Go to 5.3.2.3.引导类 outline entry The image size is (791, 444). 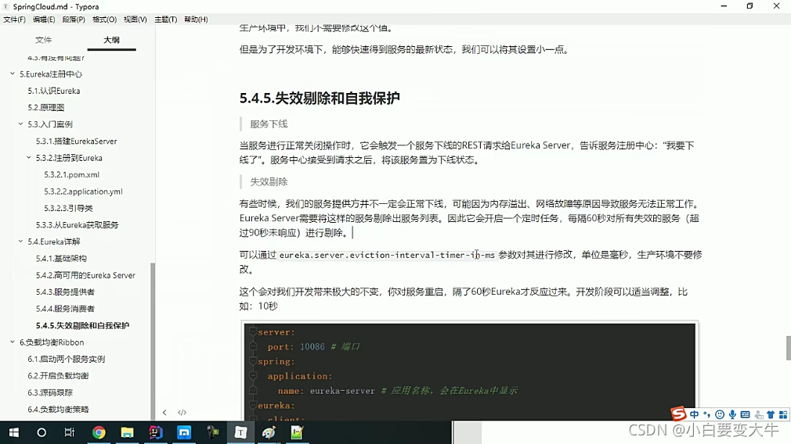pos(68,208)
